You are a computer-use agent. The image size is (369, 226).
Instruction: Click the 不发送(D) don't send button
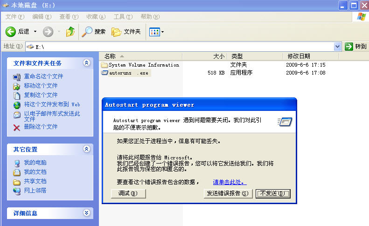[x=273, y=193]
